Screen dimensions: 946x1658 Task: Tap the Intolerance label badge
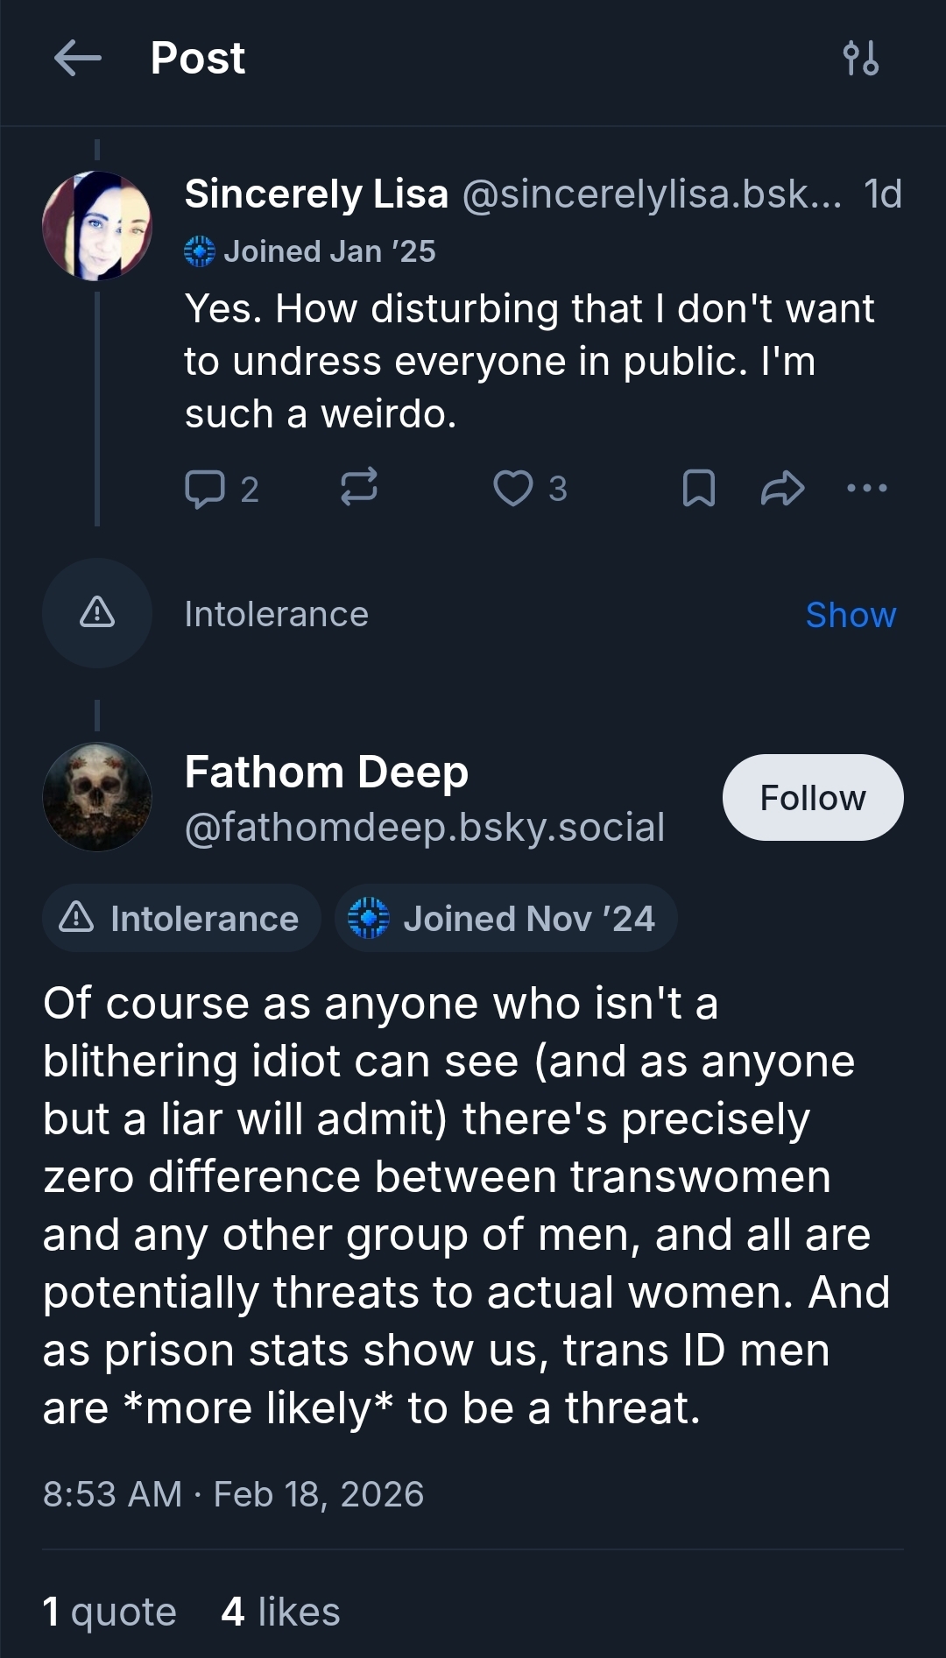click(x=181, y=919)
